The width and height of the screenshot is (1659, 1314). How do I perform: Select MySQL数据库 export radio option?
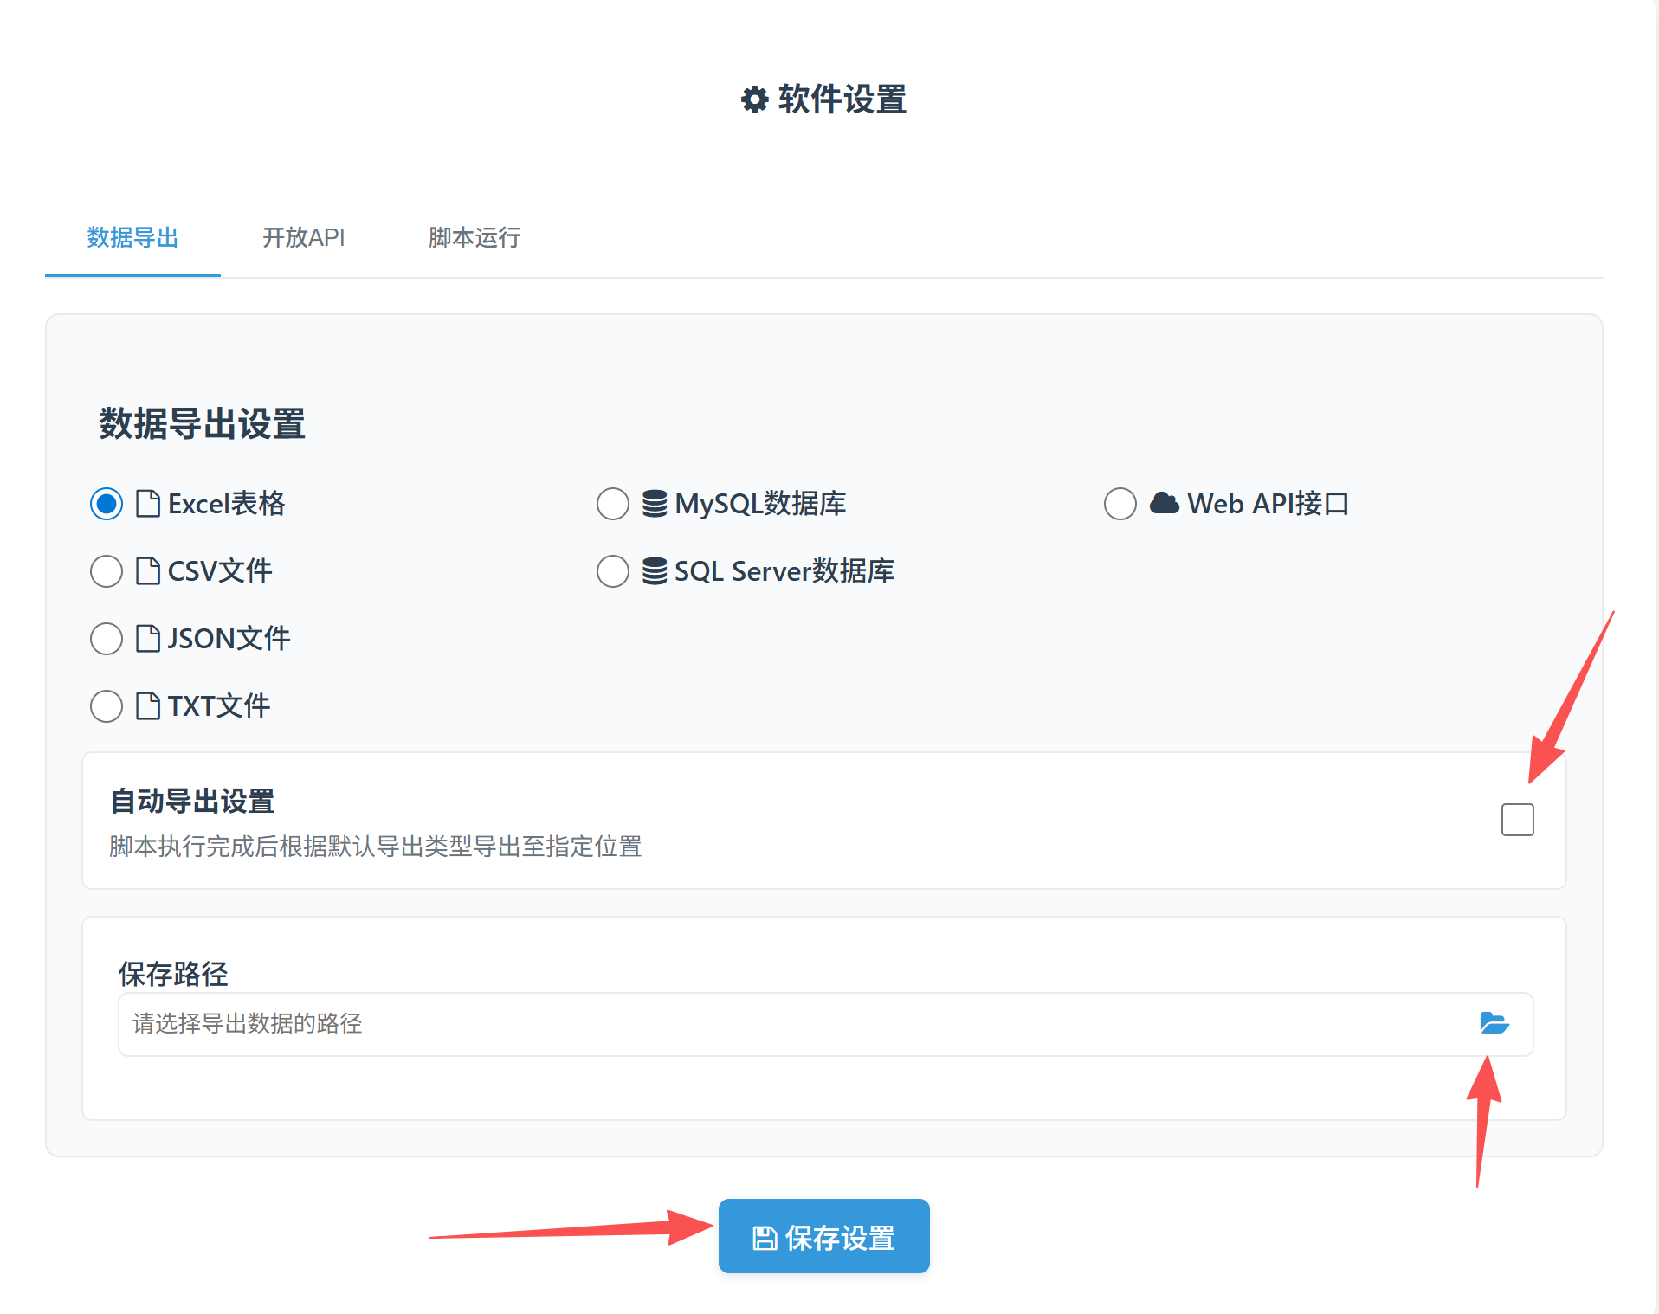613,504
